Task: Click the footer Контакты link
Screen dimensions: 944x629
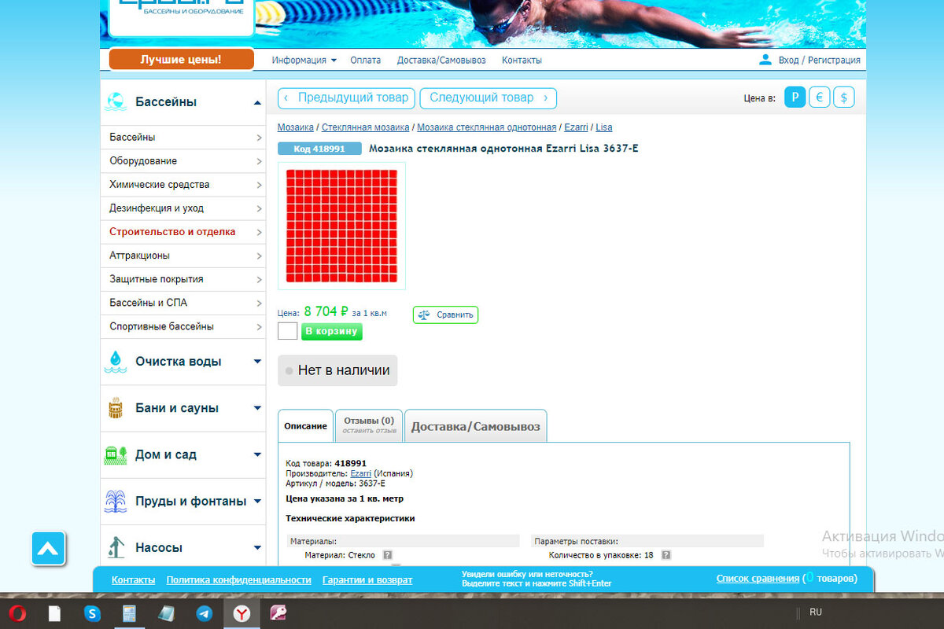Action: pos(133,579)
